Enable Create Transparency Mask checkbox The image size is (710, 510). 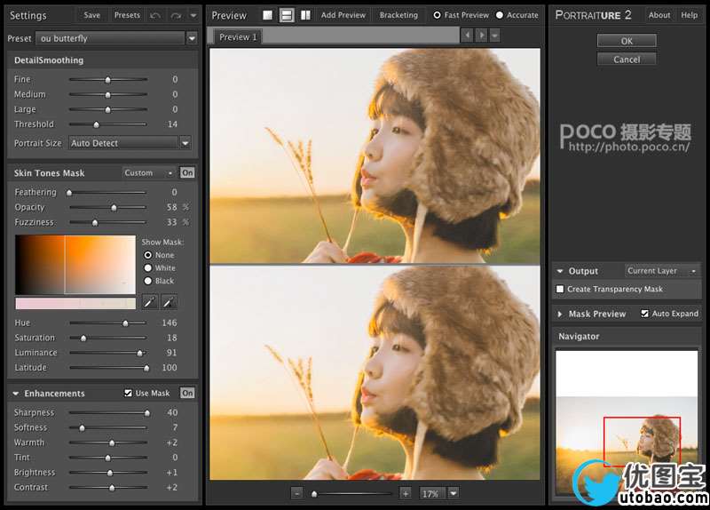[x=560, y=289]
